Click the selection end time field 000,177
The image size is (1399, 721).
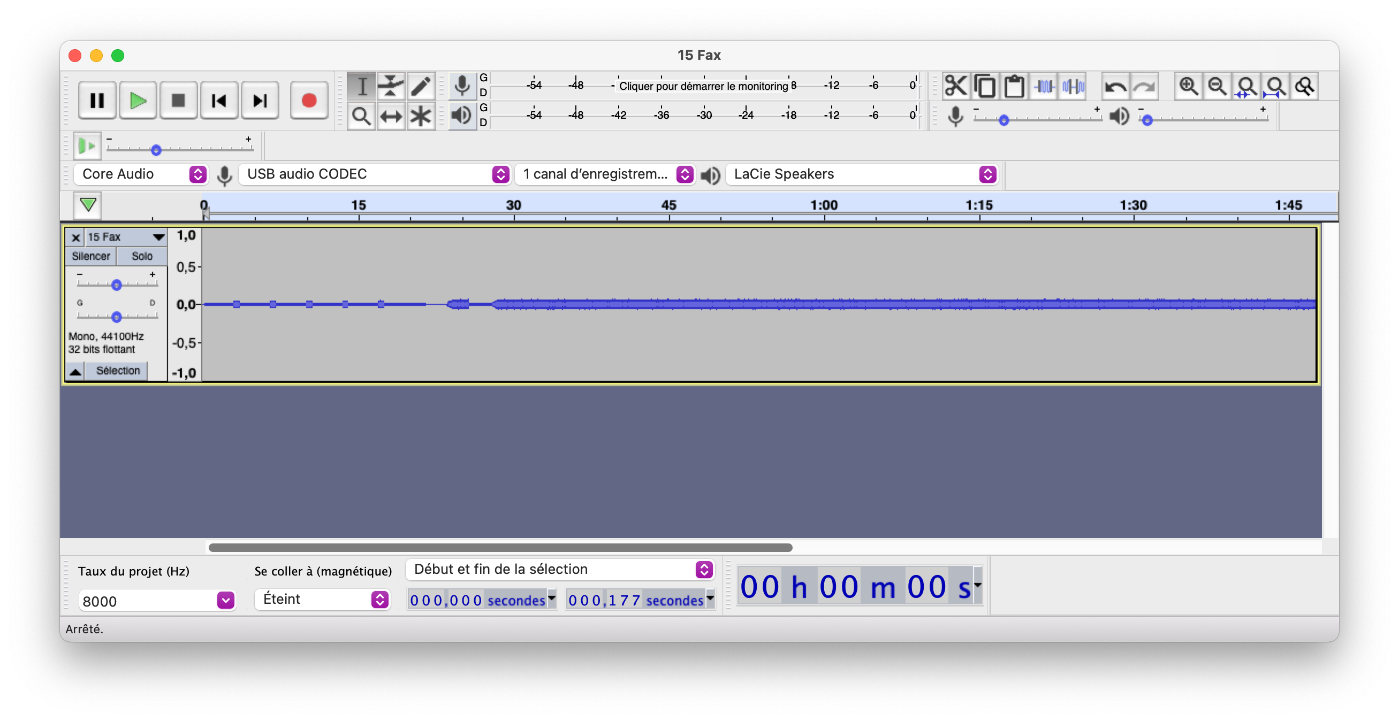coord(635,600)
